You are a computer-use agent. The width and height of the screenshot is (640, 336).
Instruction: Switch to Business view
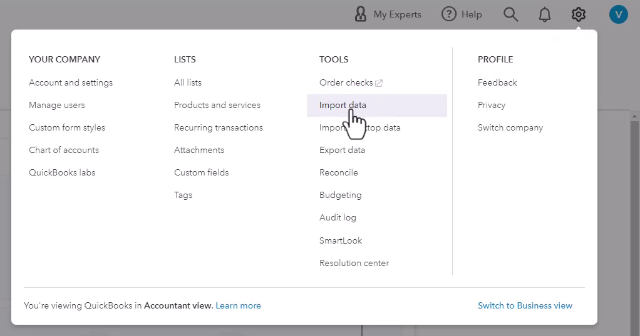tap(525, 305)
